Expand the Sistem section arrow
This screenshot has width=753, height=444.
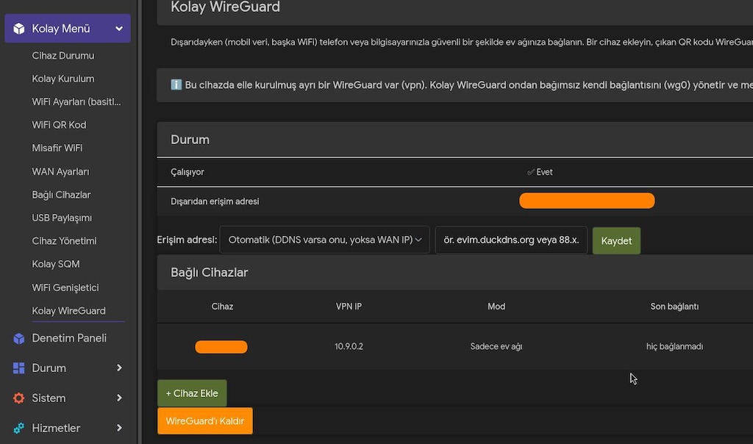point(119,398)
